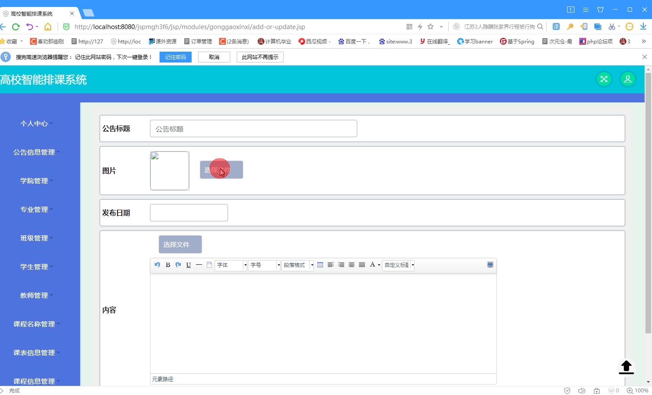
Task: Click the star bookmark icon in the address bar
Action: pyautogui.click(x=430, y=27)
